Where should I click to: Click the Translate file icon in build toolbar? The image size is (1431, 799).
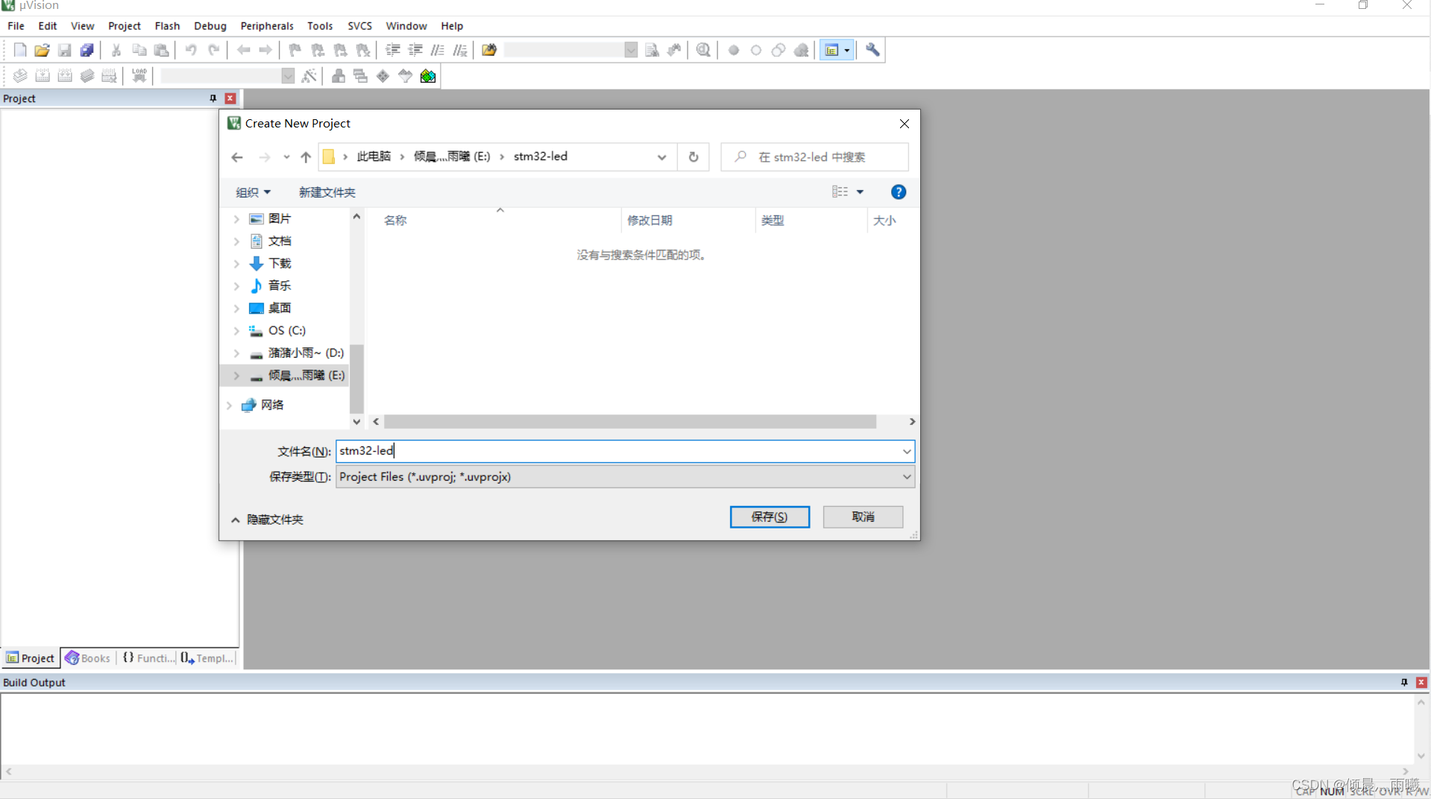pos(20,75)
